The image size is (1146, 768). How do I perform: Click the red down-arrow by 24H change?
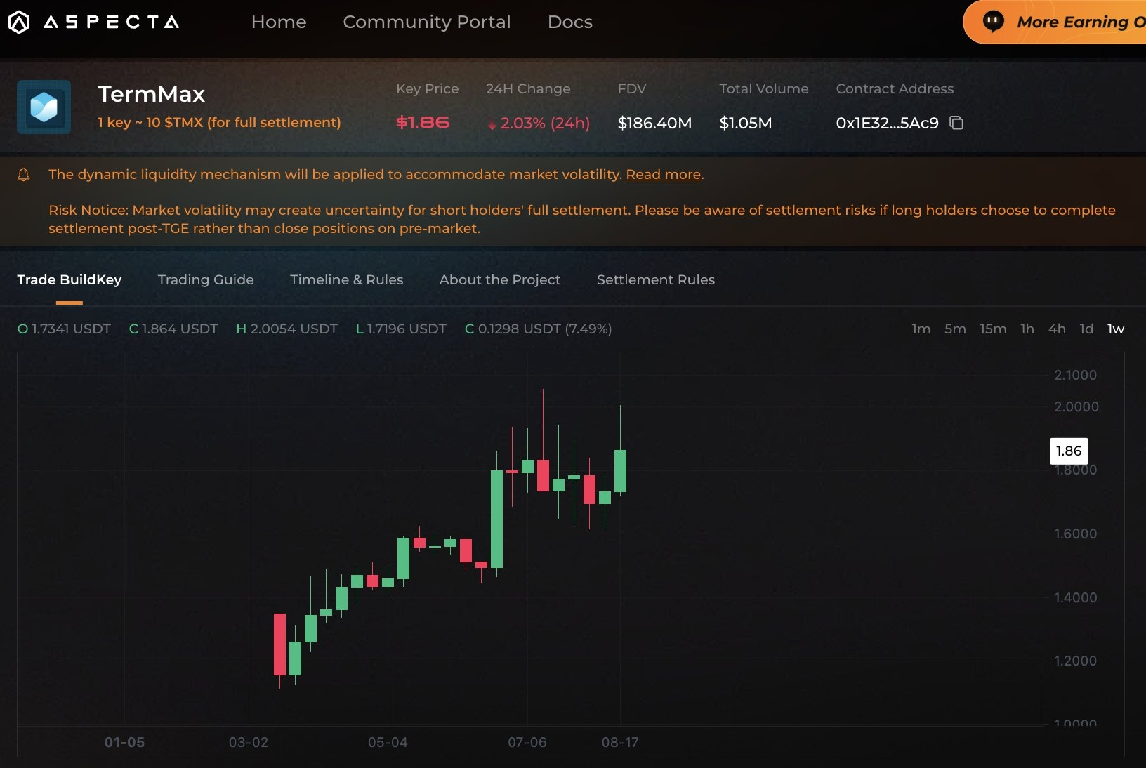(492, 125)
